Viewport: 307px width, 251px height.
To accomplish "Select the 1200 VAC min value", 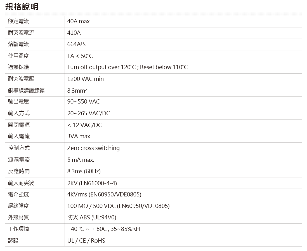I will pyautogui.click(x=85, y=79).
